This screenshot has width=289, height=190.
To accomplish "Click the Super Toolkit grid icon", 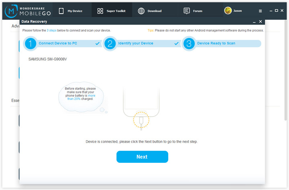I will coord(100,11).
